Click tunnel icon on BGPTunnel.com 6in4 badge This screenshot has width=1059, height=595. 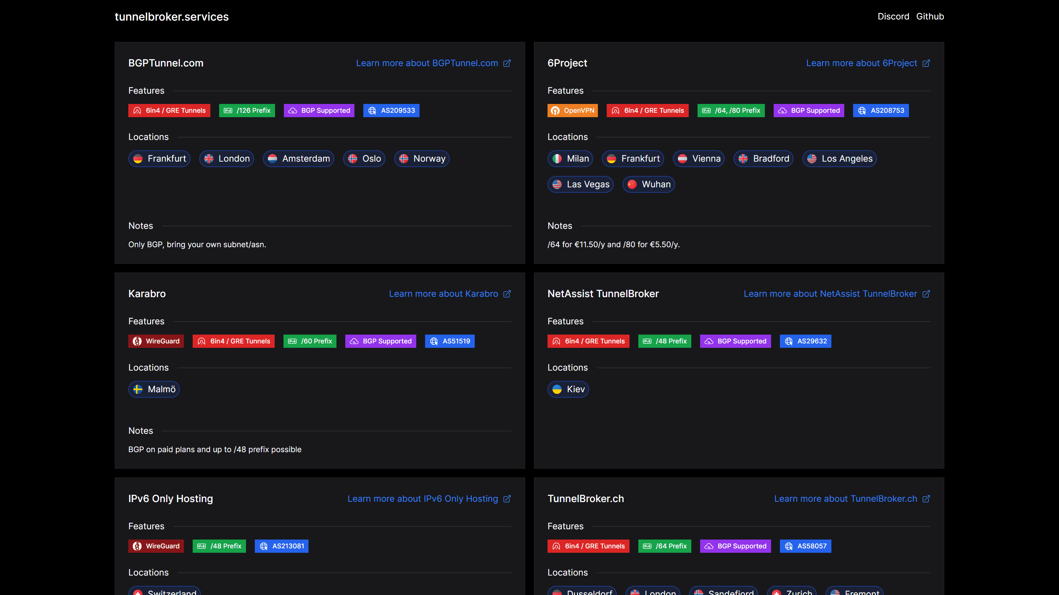137,111
